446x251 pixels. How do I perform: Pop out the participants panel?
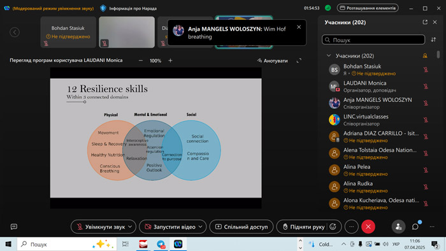coord(425,22)
